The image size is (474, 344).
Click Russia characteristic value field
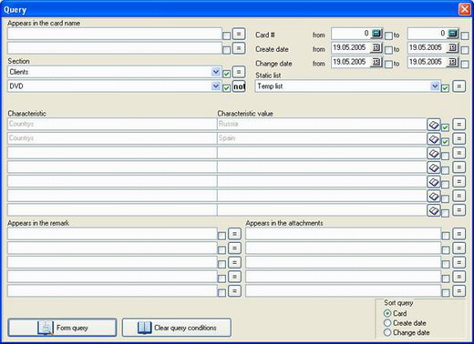coord(322,124)
